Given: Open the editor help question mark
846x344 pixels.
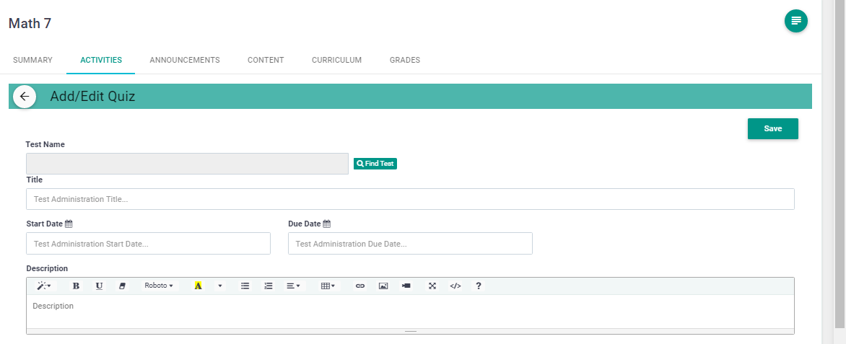Looking at the screenshot, I should (478, 286).
